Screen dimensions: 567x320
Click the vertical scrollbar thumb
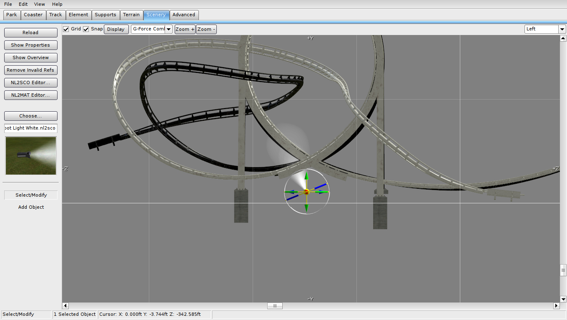pos(563,270)
